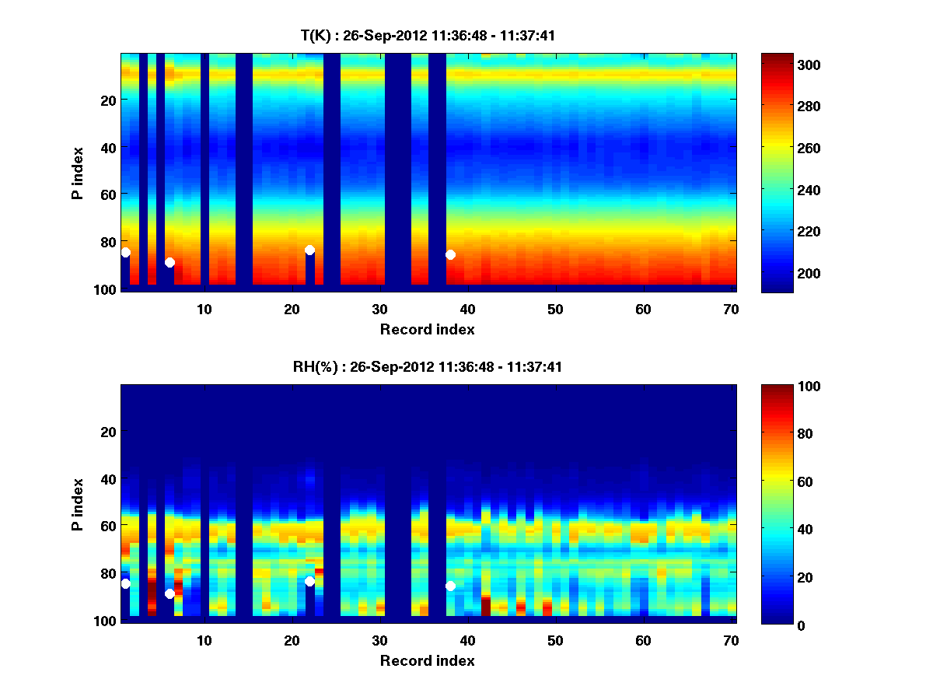The image size is (933, 700).
Task: Select the "Record index" label under the RH(%) plot
Action: (427, 660)
